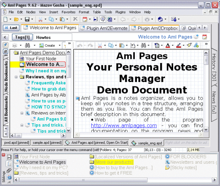Click the paperclip attachments icon in bottom panel
220x186 pixels.
[x=9, y=171]
